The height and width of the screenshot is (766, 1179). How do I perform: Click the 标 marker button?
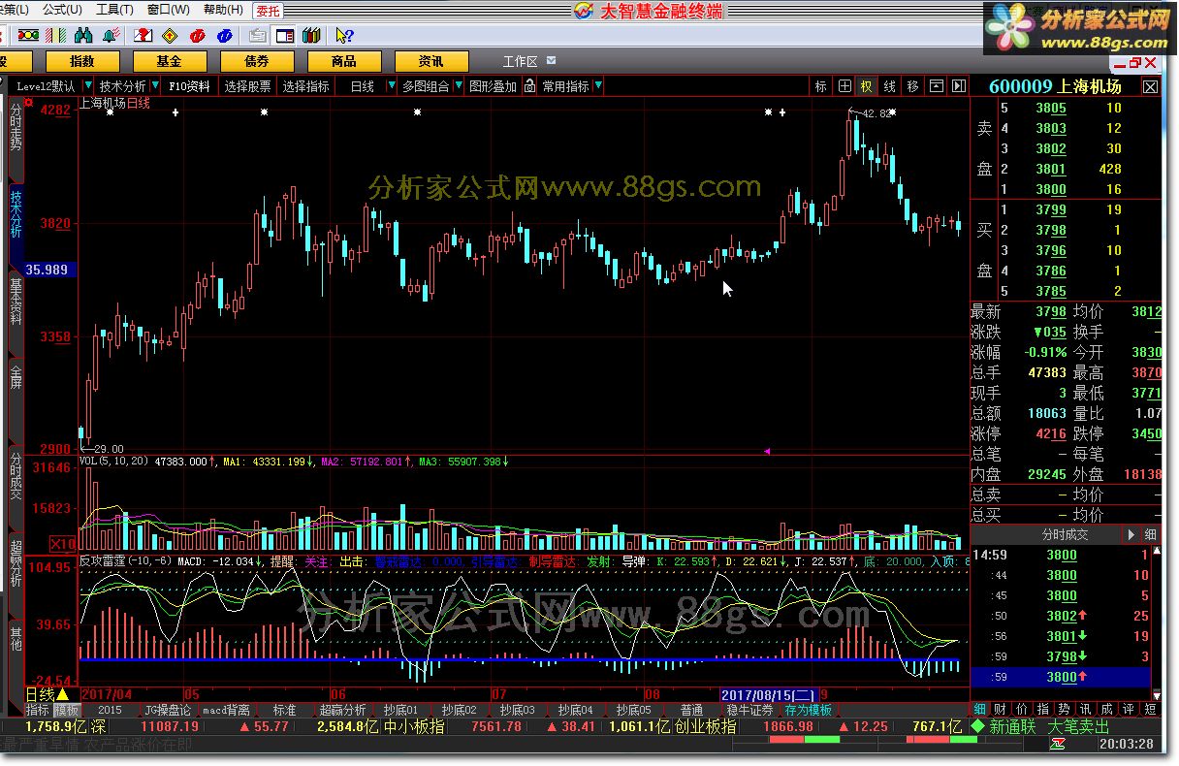tap(821, 86)
